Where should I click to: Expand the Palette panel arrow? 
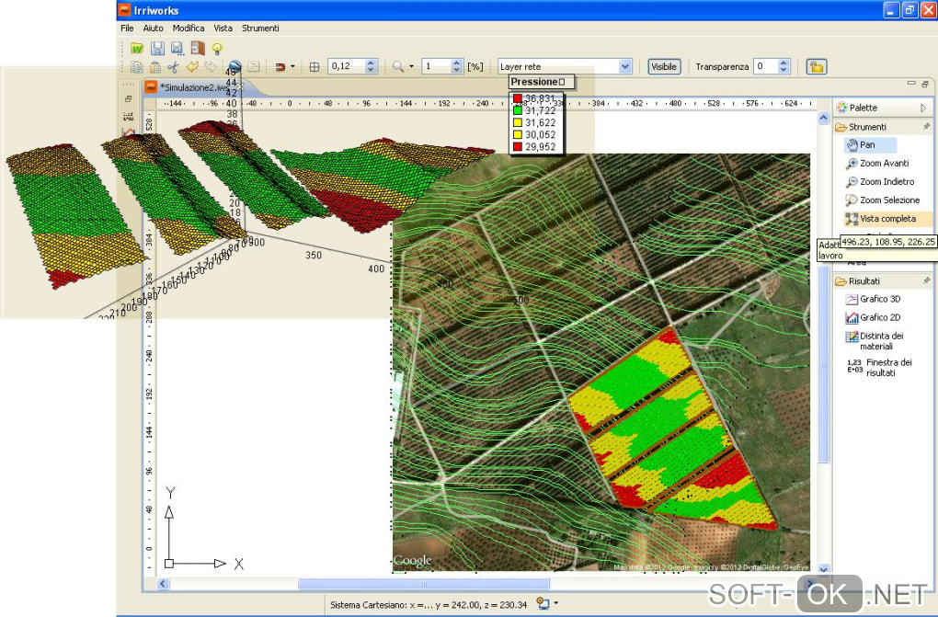[x=923, y=108]
